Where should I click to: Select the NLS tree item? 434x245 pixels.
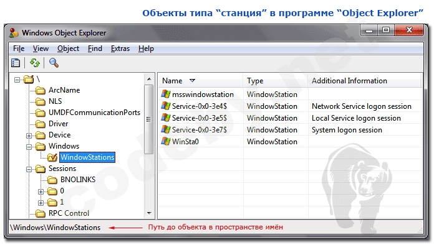pos(55,101)
